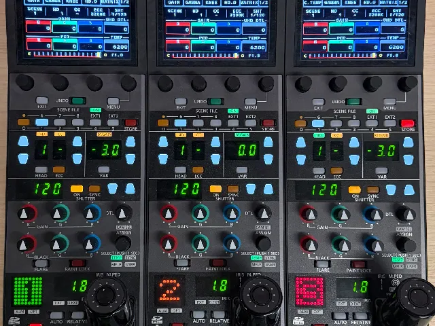This screenshot has height=326, width=435.
Task: Enable iris AUTO button on left panel
Action: 56,315
